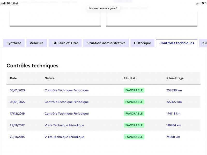Click the Nature column header
The height and width of the screenshot is (155, 207).
pos(49,78)
